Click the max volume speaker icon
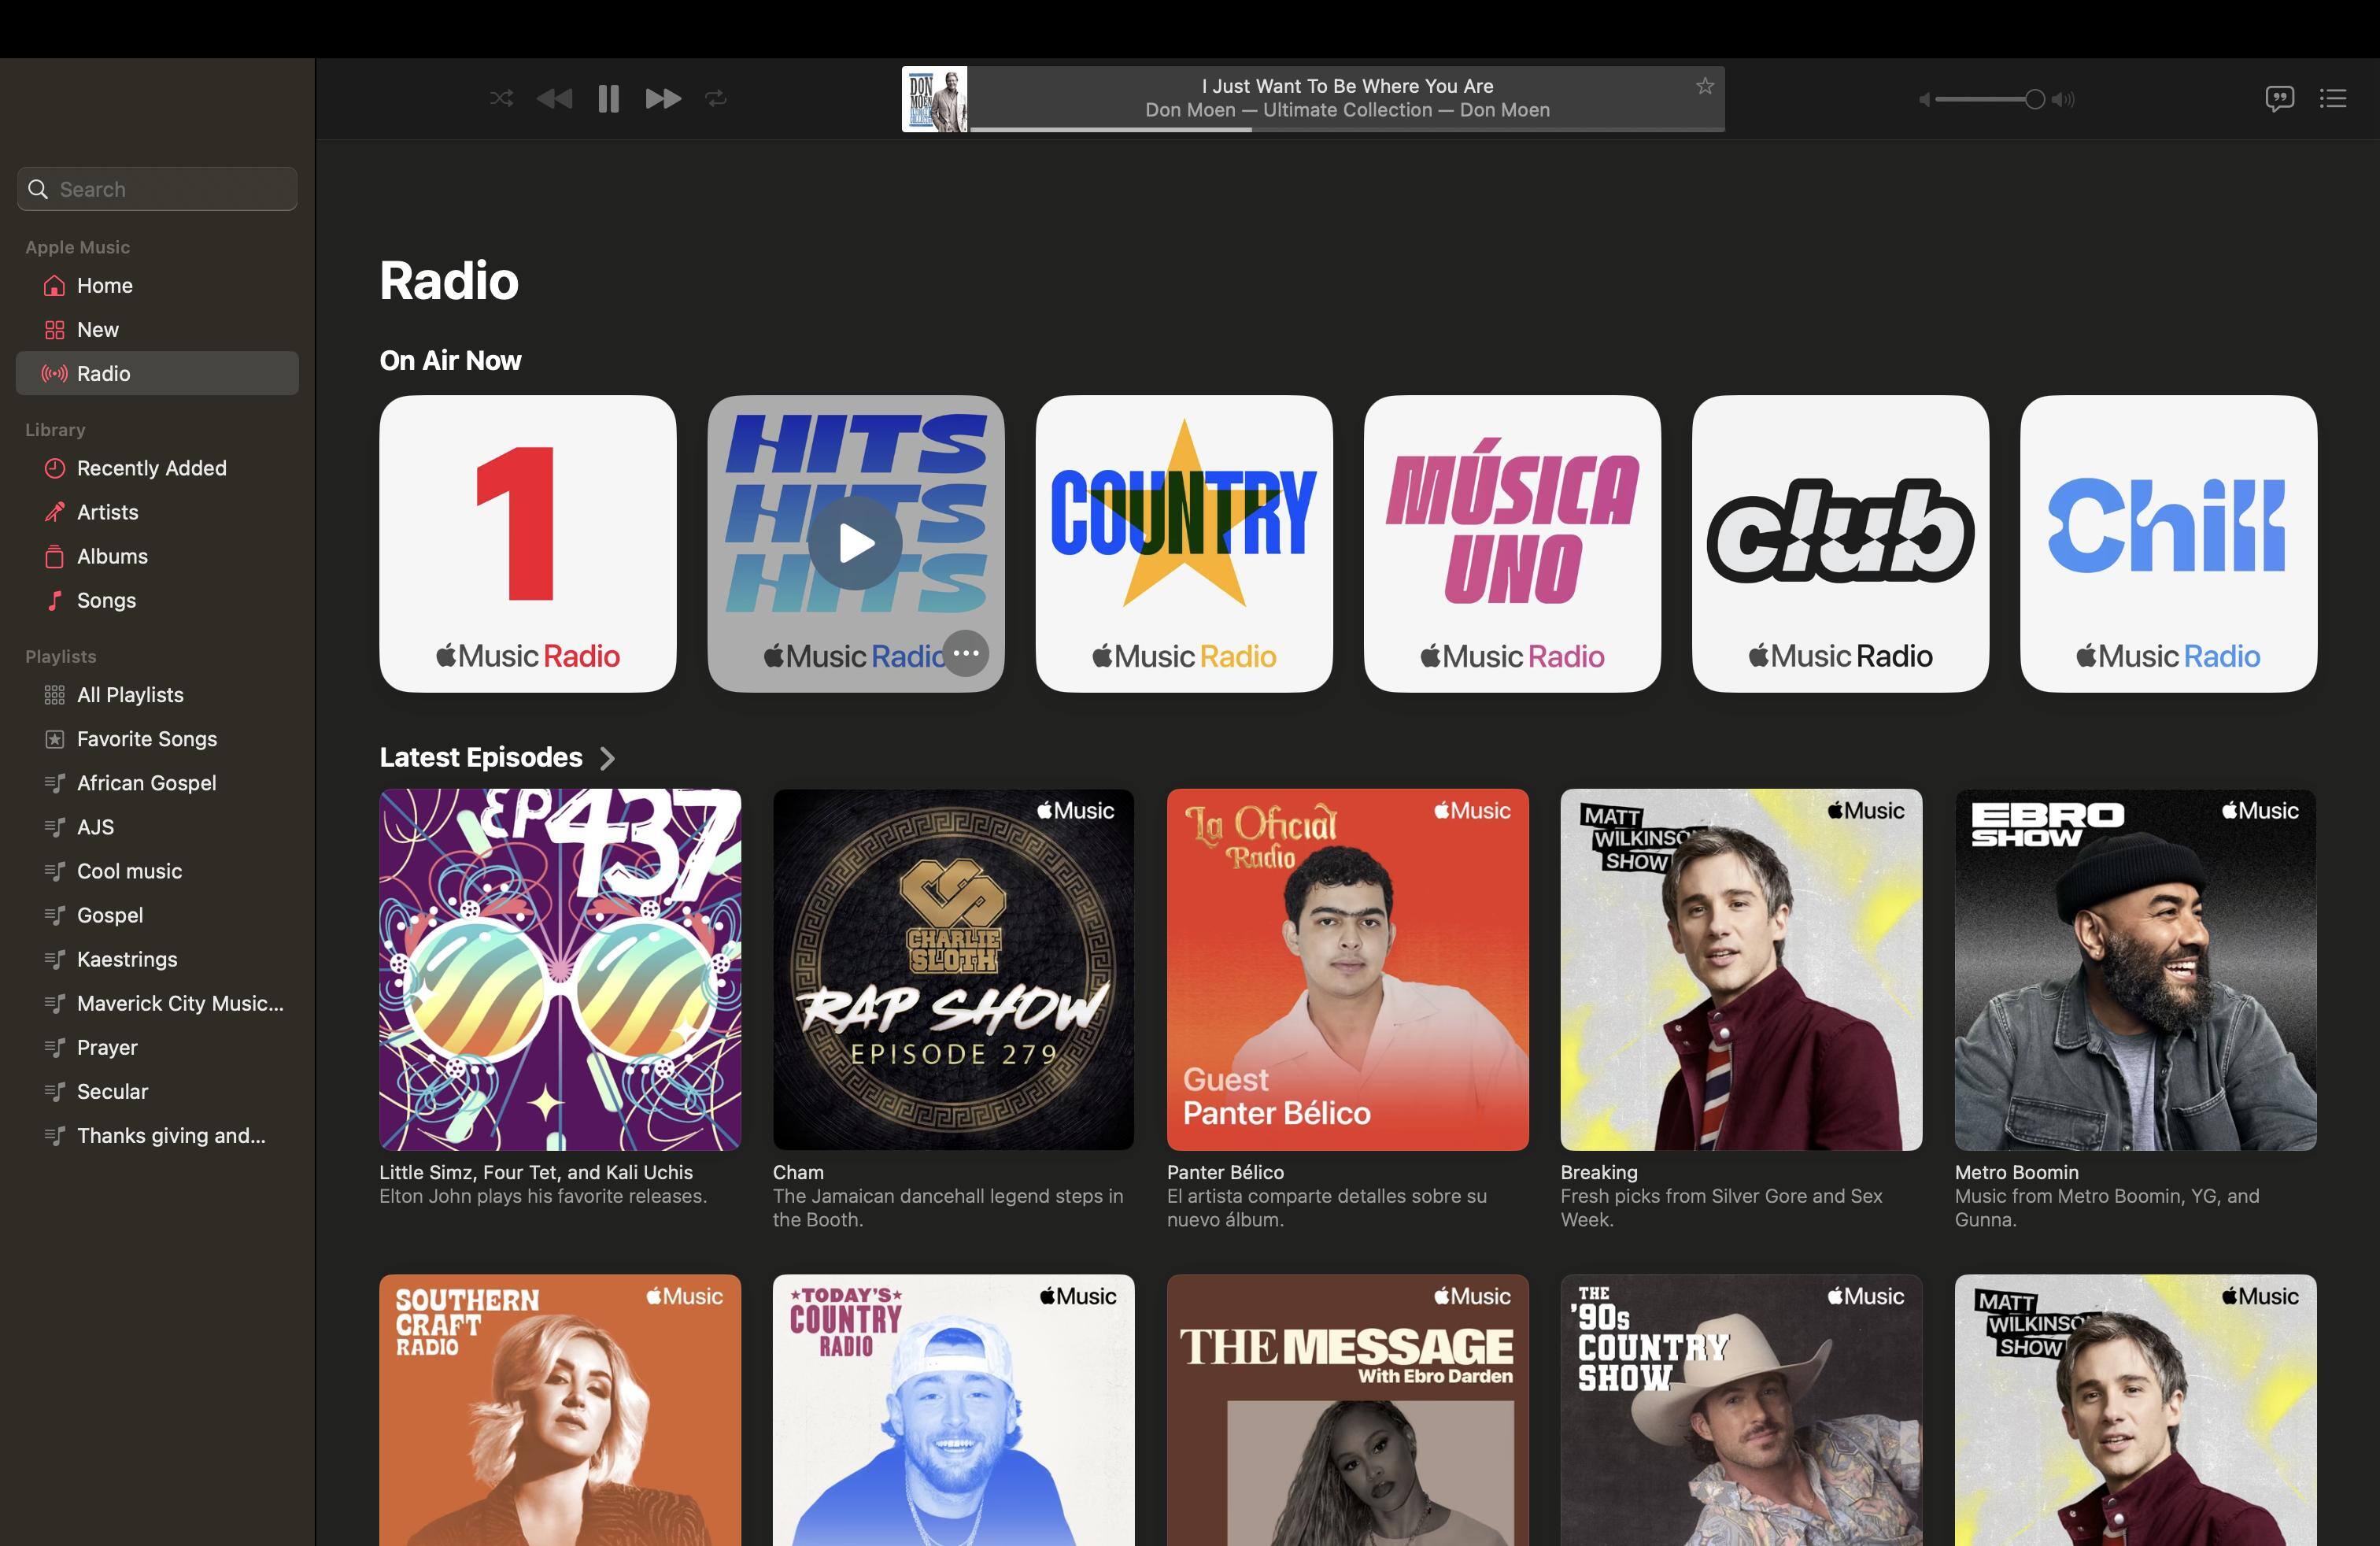The width and height of the screenshot is (2380, 1546). click(2063, 99)
